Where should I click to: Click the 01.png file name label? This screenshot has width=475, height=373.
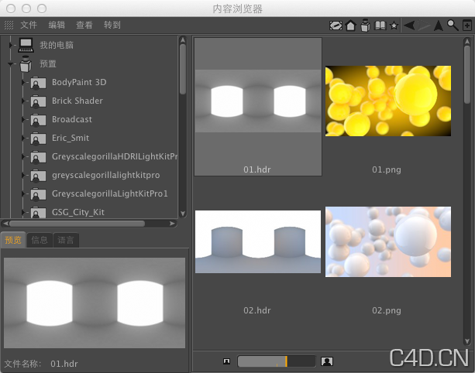point(387,169)
